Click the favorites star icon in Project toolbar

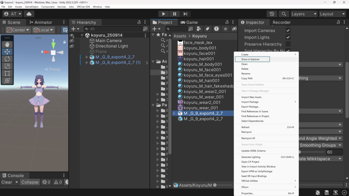(x=225, y=29)
